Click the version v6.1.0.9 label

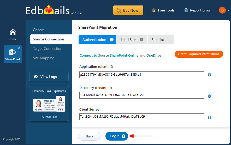tap(76, 13)
